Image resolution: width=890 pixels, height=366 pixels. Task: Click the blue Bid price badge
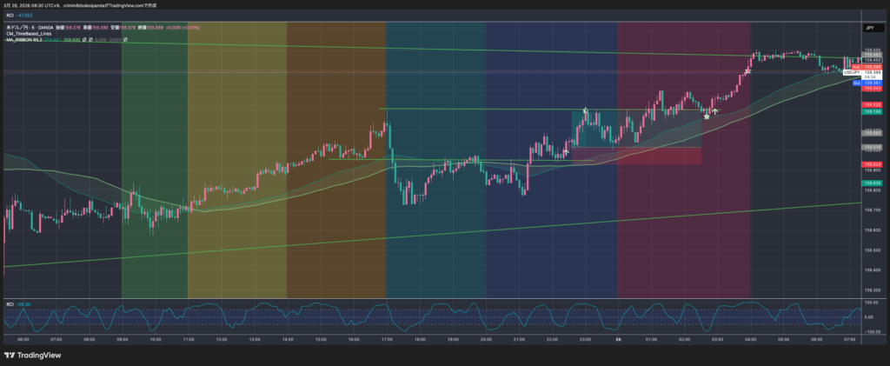pyautogui.click(x=856, y=83)
